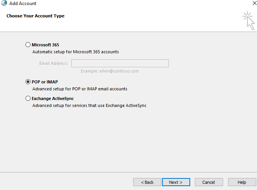
Task: Click the Add Account title text
Action: click(23, 3)
